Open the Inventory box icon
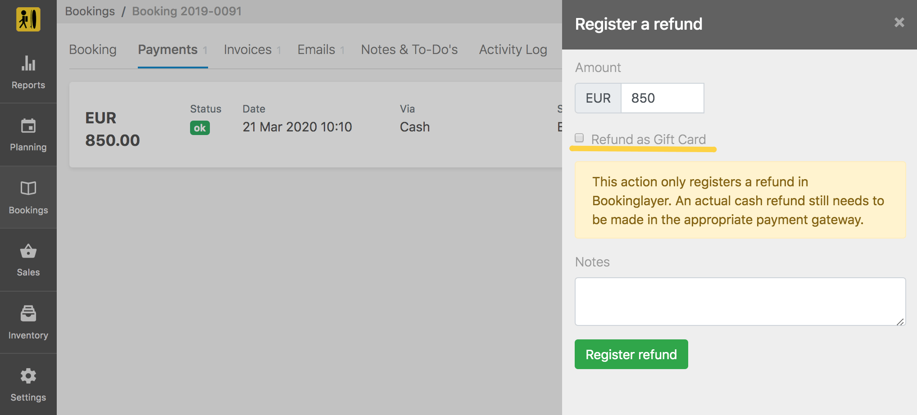This screenshot has height=415, width=917. [x=28, y=313]
